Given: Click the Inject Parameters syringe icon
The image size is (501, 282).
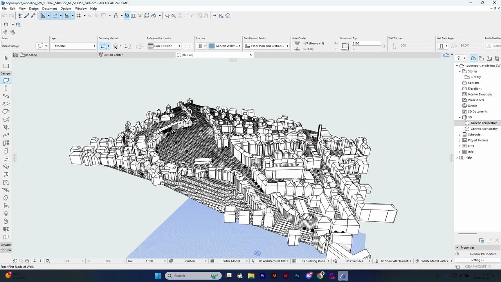Looking at the screenshot, I should pyautogui.click(x=33, y=16).
